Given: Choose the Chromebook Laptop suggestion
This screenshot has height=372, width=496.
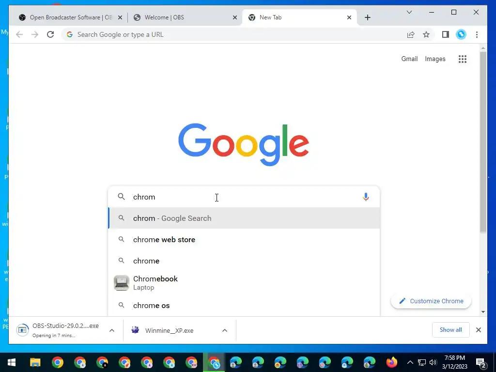Looking at the screenshot, I should [244, 283].
